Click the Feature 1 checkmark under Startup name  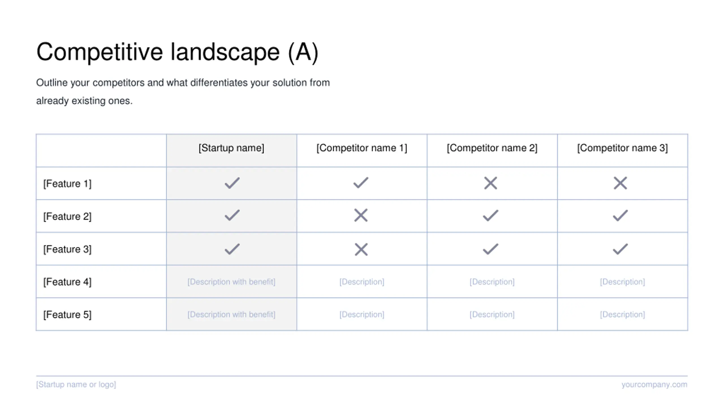pyautogui.click(x=232, y=183)
